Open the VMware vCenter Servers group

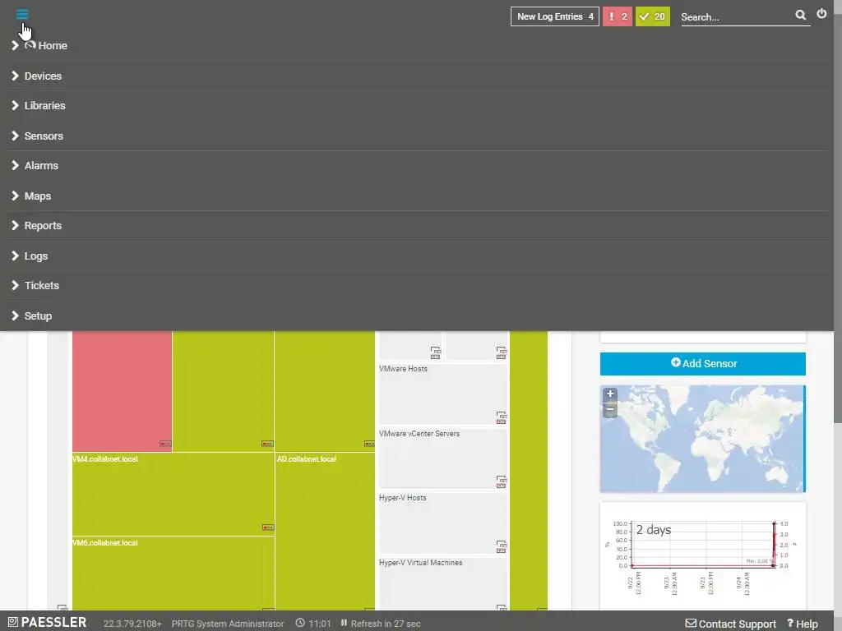(x=419, y=434)
